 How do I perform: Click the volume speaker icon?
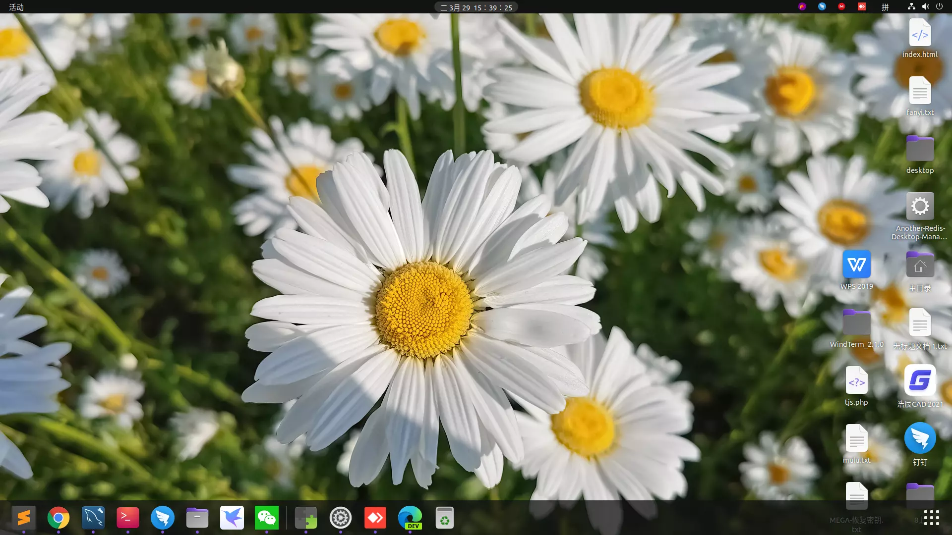pos(925,6)
